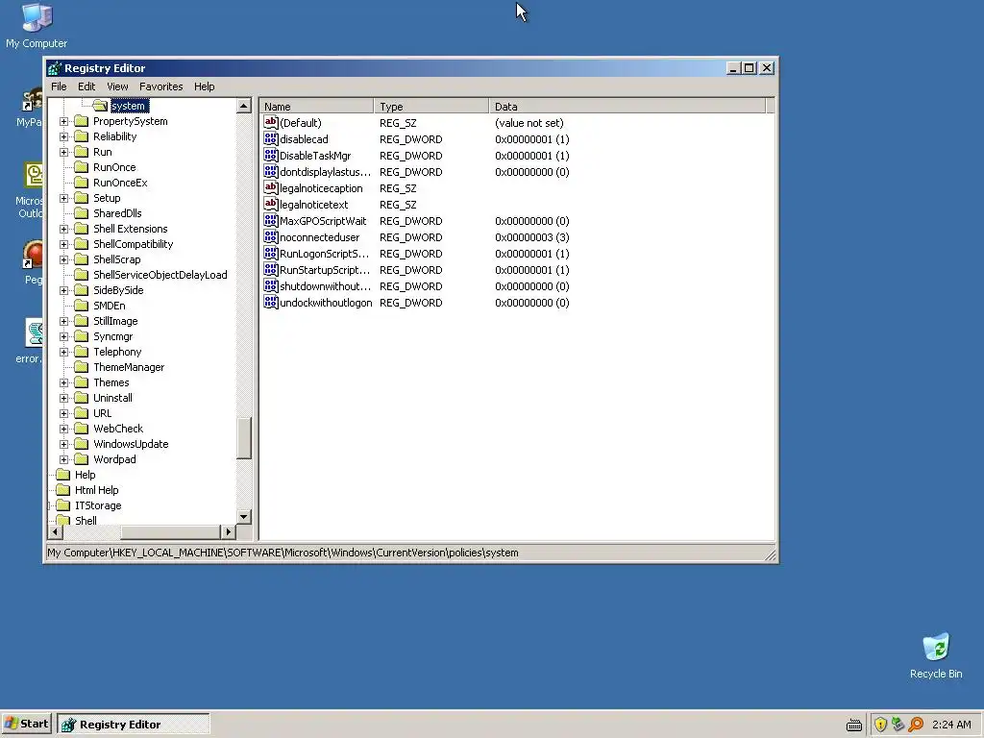Open My Computer desktop icon
Viewport: 984px width, 738px height.
click(37, 25)
